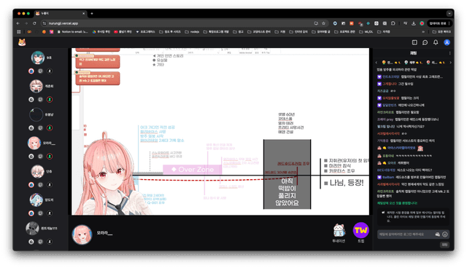Open the Notion to email bookmark
This screenshot has height=268, width=467.
point(72,32)
